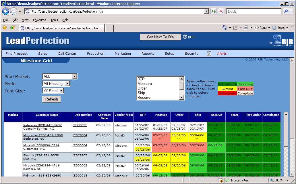Screen dimensions: 296x184
Task: Click the address bar URL field
Action: click(x=114, y=11)
